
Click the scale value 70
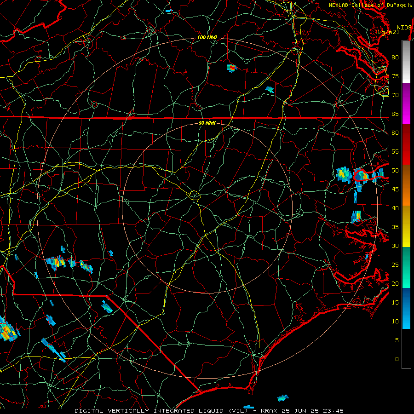click(395, 95)
